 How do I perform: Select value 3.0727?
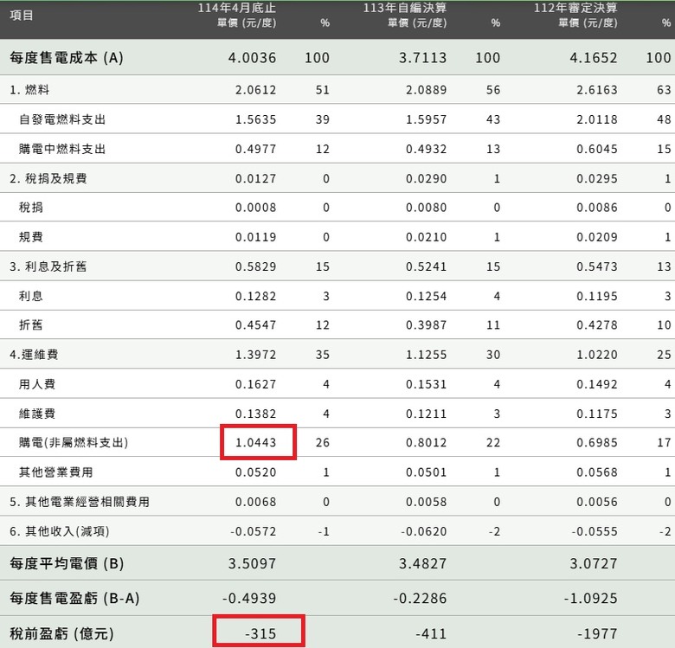pyautogui.click(x=594, y=564)
